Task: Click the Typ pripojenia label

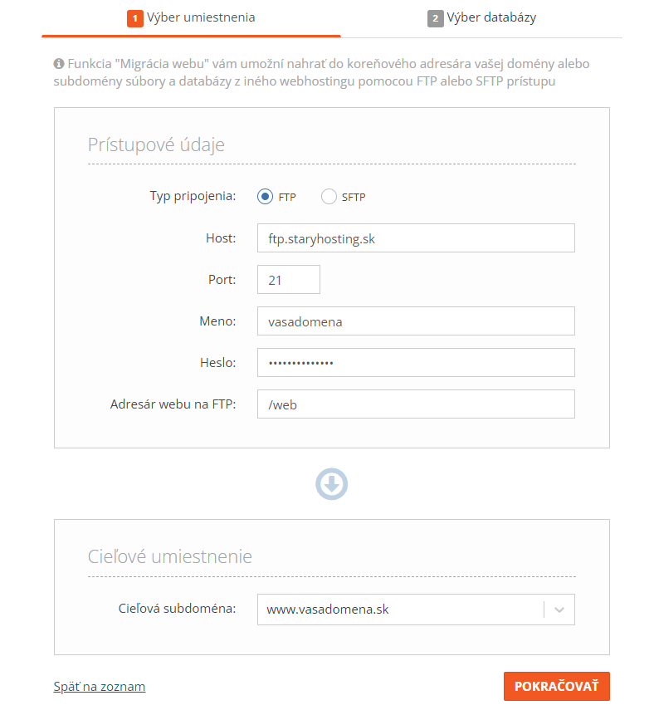Action: (193, 197)
